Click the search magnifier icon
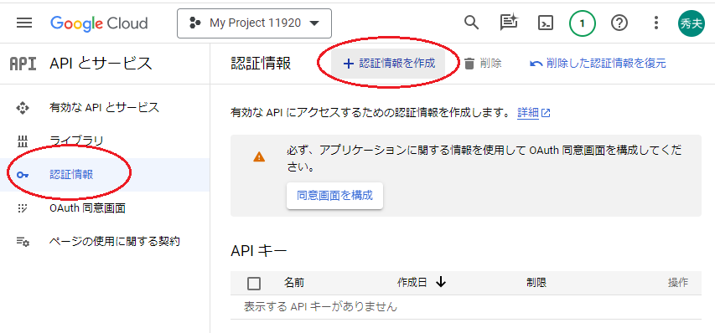 (x=472, y=23)
